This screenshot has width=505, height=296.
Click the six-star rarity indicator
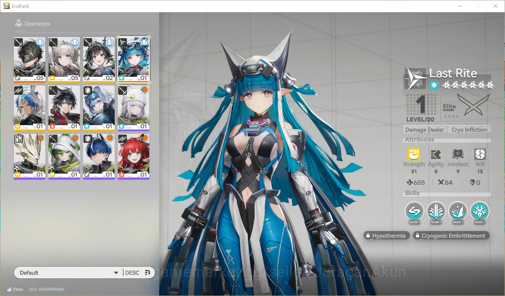click(x=467, y=85)
